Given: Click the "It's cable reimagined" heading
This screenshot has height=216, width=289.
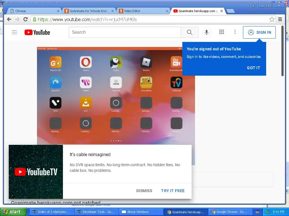Looking at the screenshot, I should pyautogui.click(x=90, y=154).
